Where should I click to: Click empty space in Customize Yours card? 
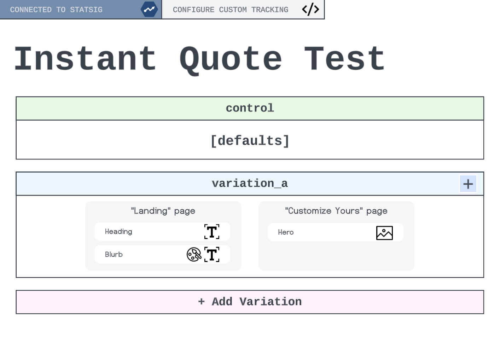click(x=336, y=256)
